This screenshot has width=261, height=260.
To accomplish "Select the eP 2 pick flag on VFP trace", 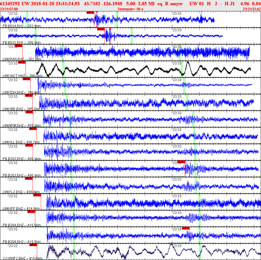I will tap(37, 195).
